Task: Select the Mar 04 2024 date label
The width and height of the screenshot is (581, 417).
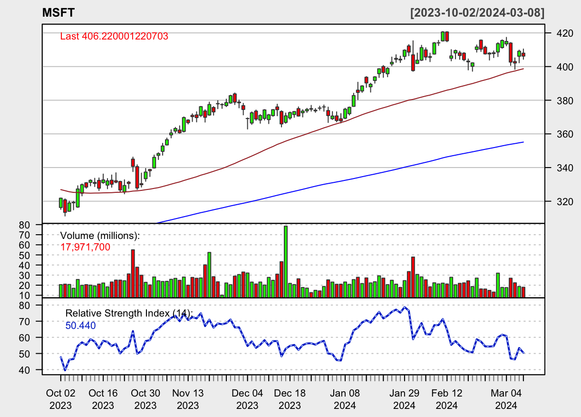Action: [x=506, y=399]
